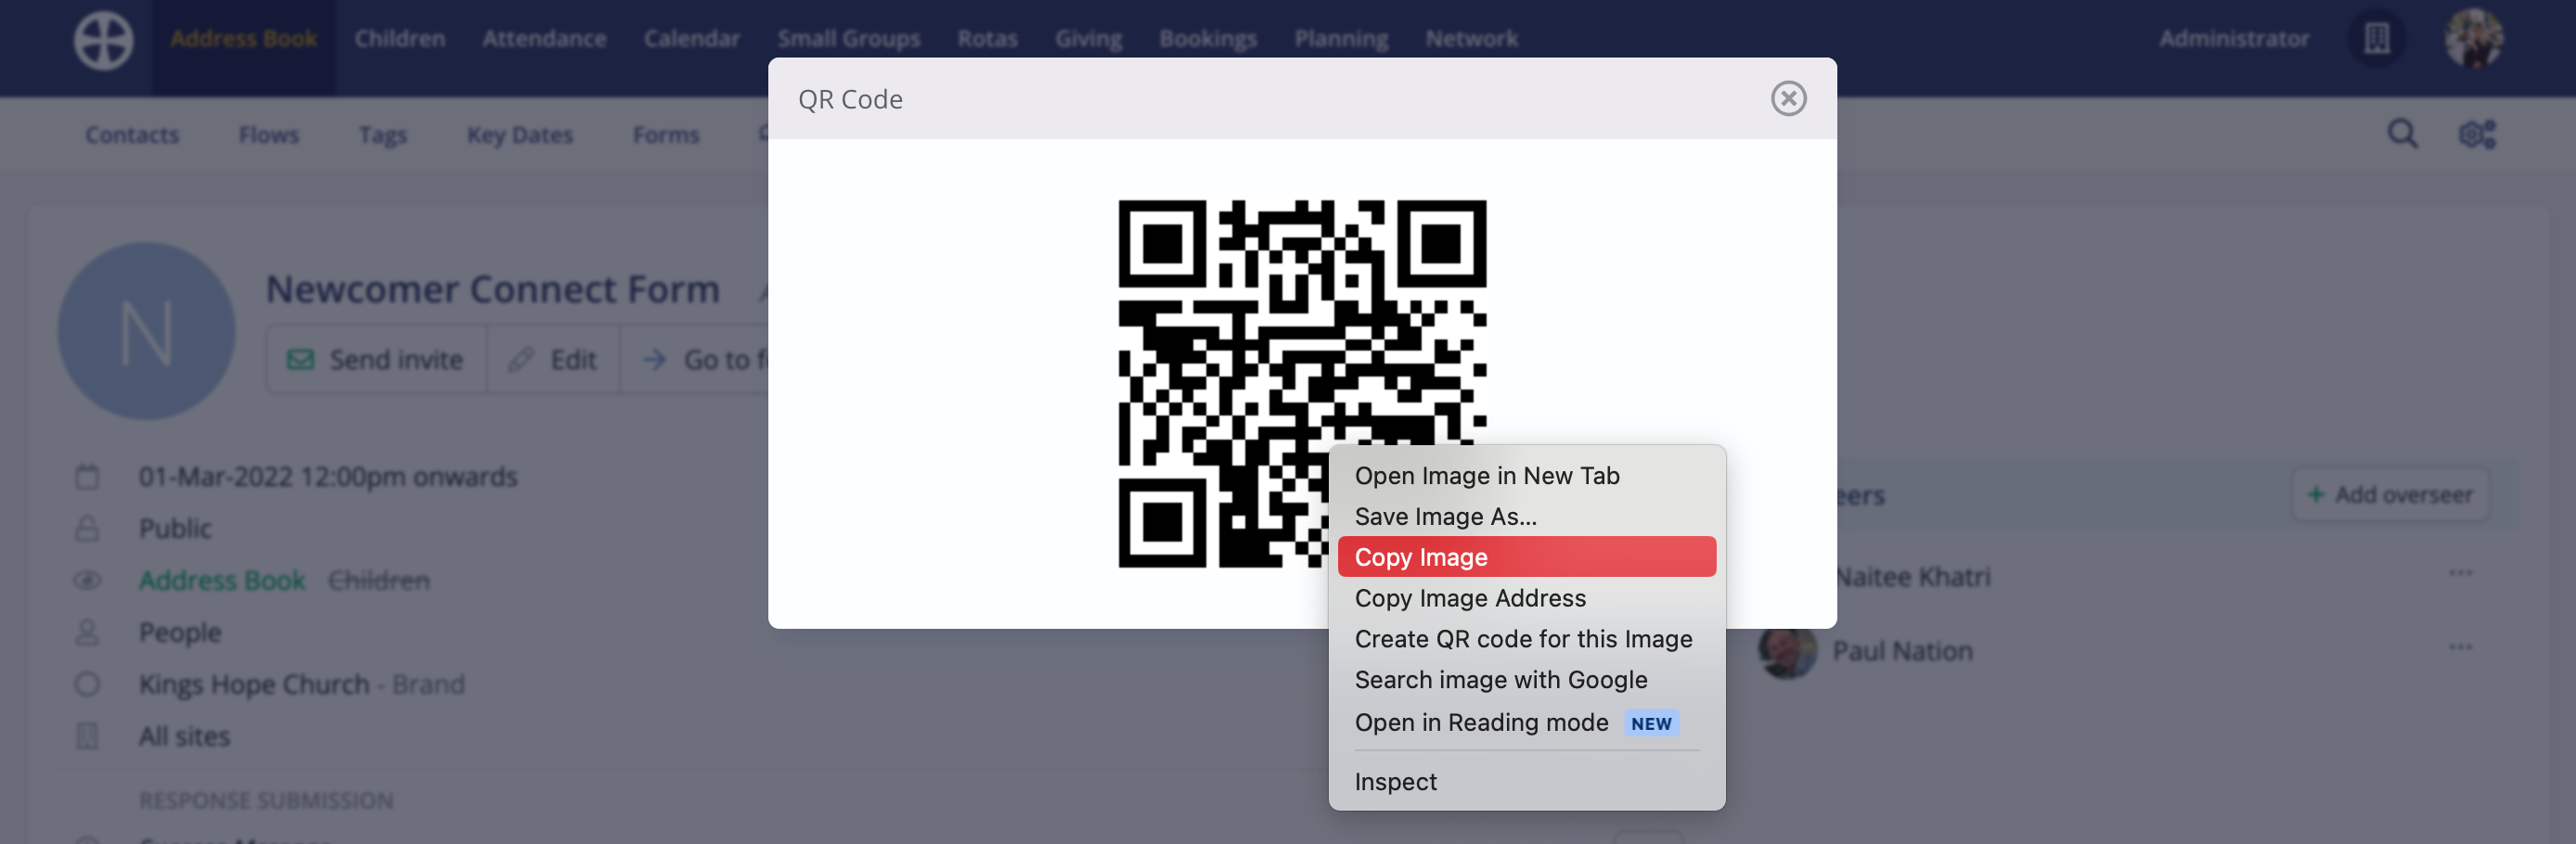Open the Children module
Image resolution: width=2576 pixels, height=844 pixels.
click(399, 39)
